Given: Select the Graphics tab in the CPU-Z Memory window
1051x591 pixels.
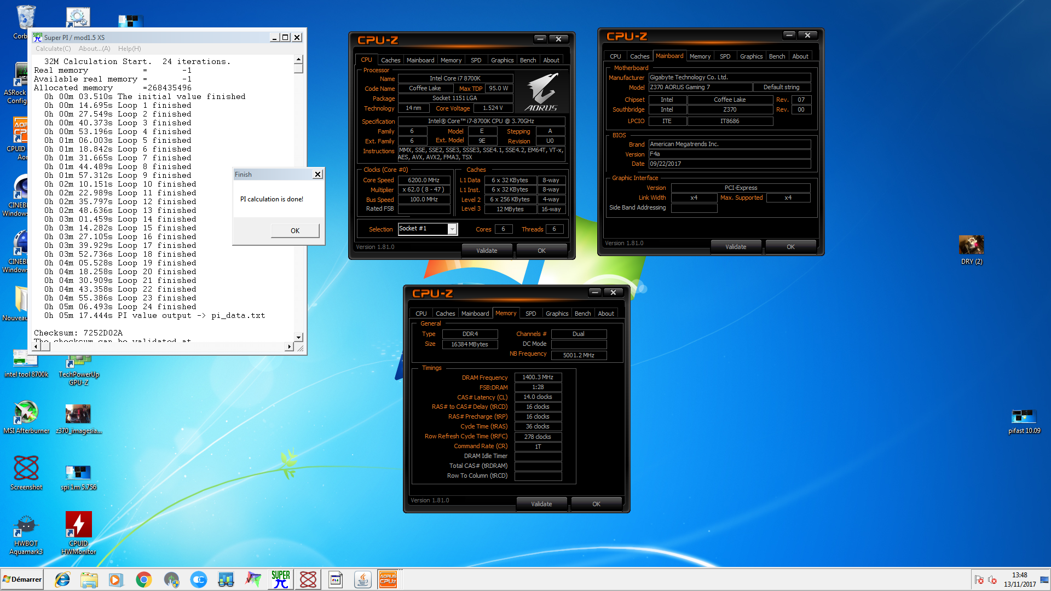Looking at the screenshot, I should pos(557,314).
